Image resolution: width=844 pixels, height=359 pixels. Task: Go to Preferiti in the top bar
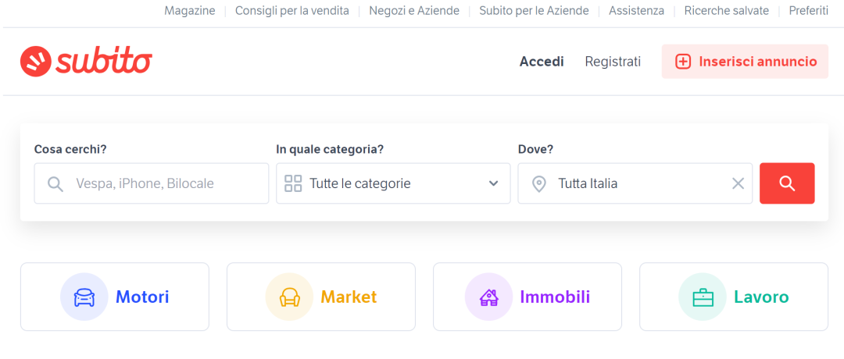click(x=809, y=11)
